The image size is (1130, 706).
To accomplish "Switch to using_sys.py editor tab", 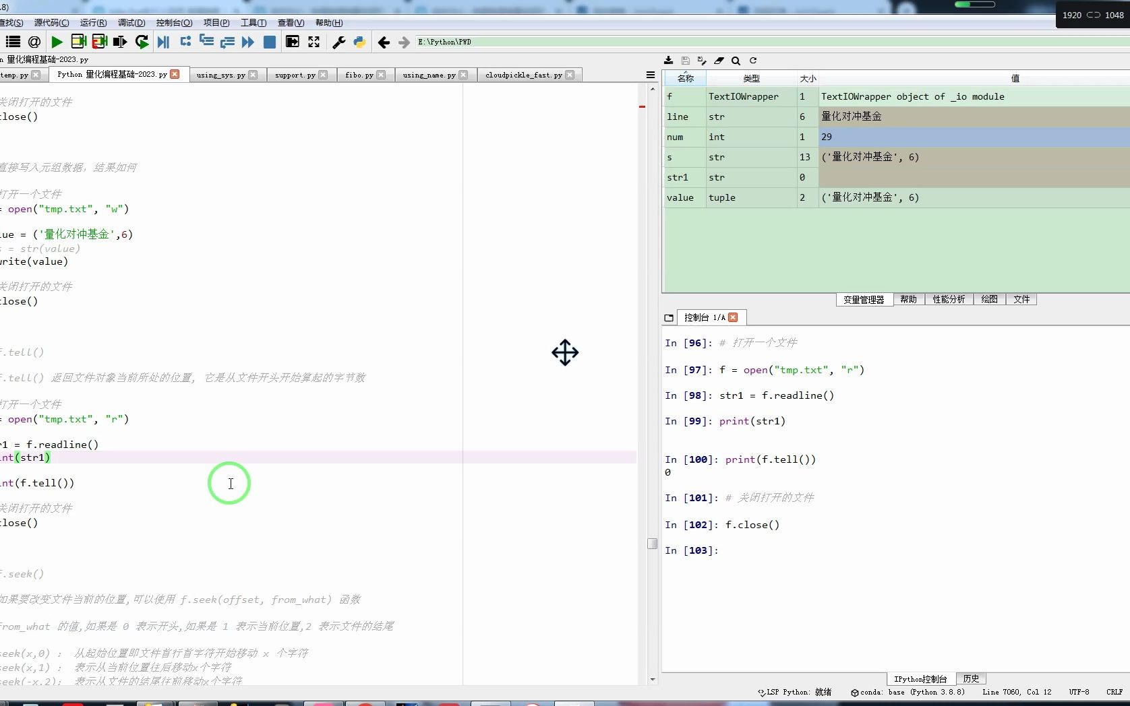I will (x=220, y=75).
